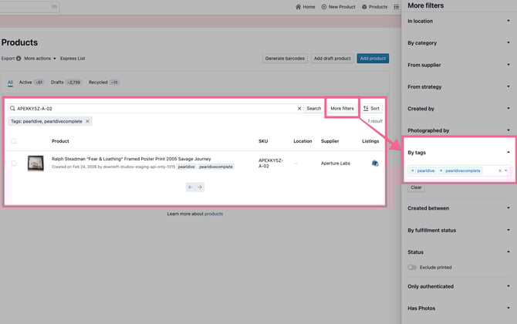The width and height of the screenshot is (517, 324).
Task: Open the More actions dropdown
Action: 40,58
